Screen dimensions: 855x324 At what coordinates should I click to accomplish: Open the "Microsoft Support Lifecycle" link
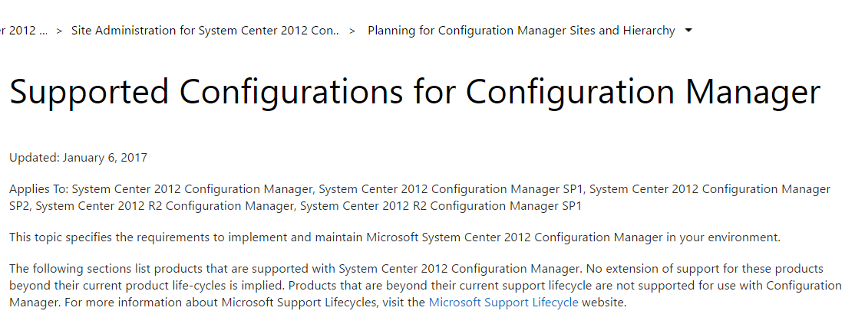tap(503, 303)
